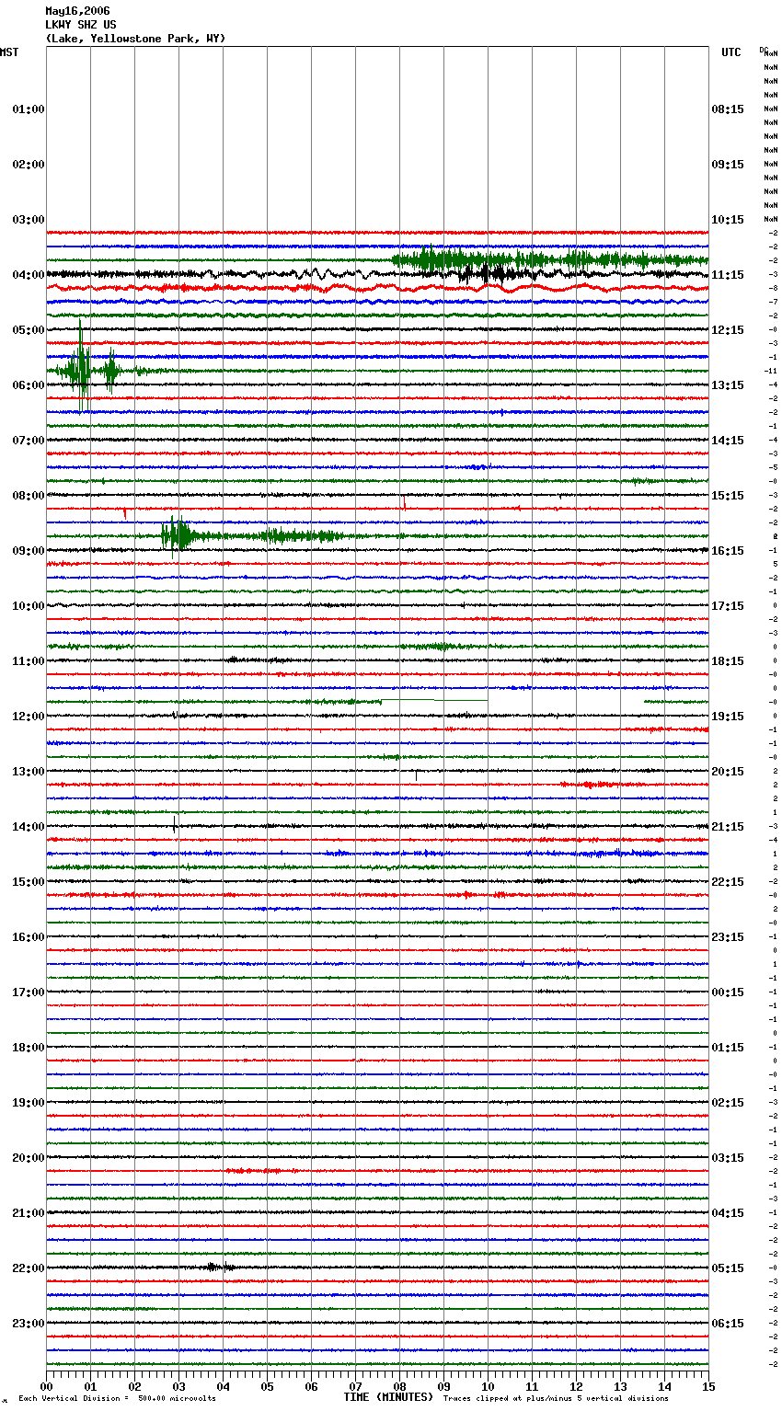Click the Lake, Yellowstone Park, WY location text
Image resolution: width=782 pixels, height=1411 pixels.
tap(135, 39)
